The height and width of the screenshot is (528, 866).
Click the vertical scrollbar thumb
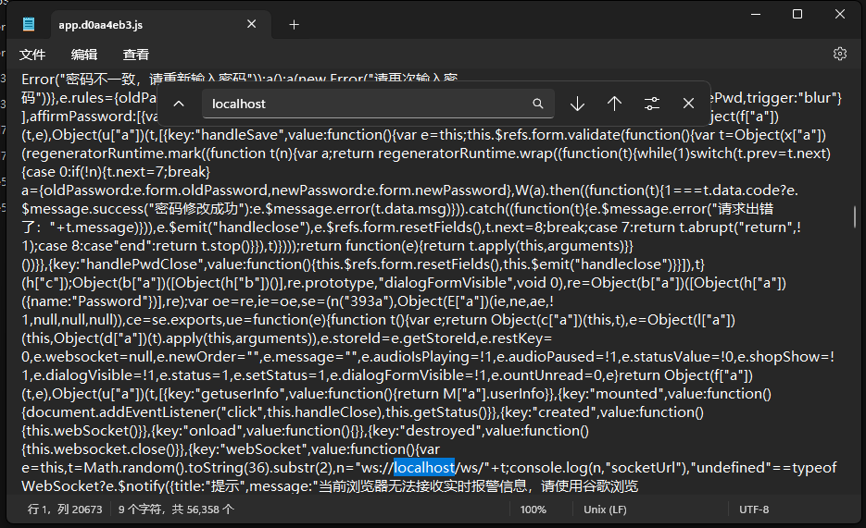855,216
